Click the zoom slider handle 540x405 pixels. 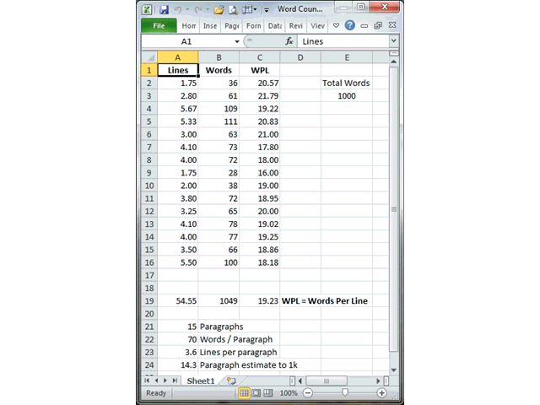click(345, 393)
